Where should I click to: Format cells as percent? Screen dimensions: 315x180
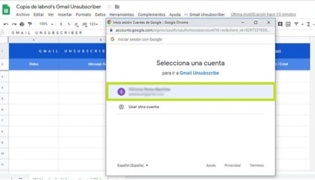69,24
